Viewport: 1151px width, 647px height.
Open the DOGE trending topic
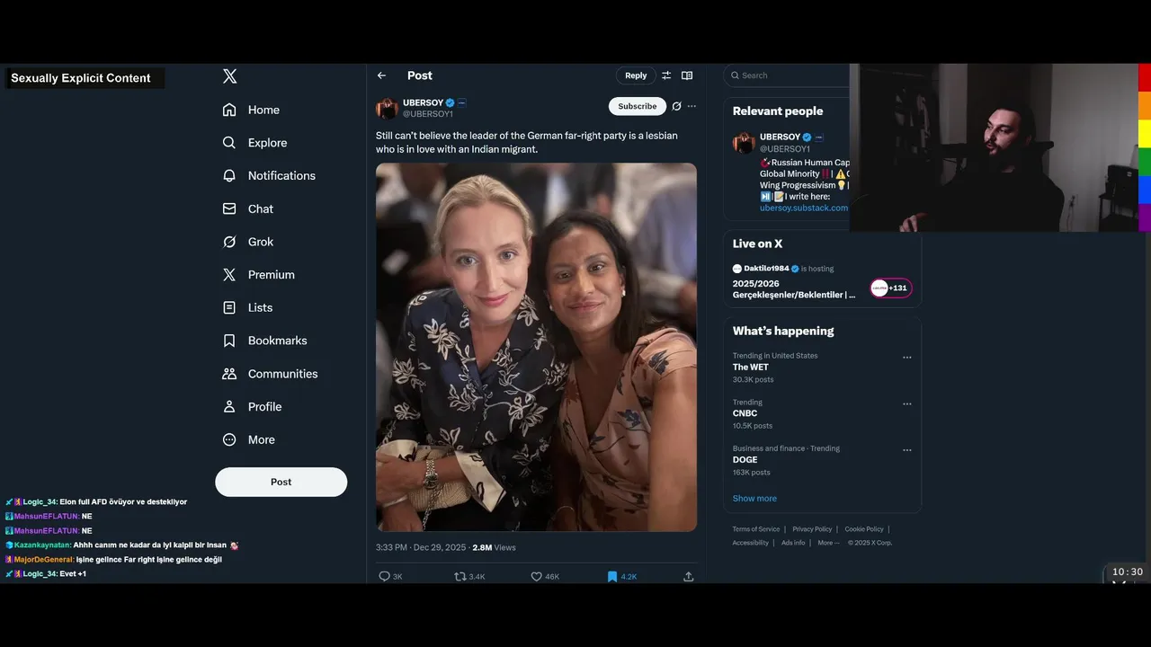(x=745, y=460)
